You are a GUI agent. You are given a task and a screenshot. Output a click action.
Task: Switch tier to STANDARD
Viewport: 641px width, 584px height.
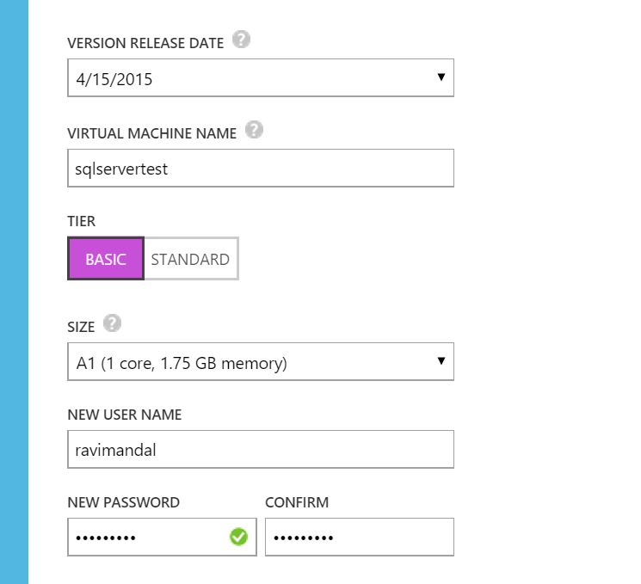pyautogui.click(x=190, y=259)
